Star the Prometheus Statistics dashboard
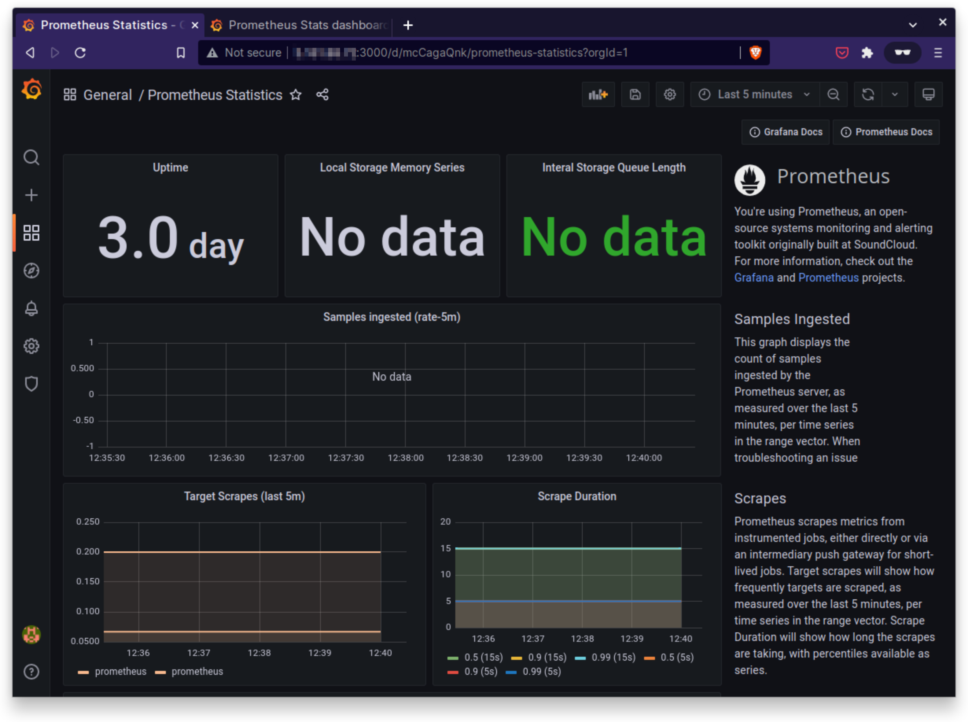Screen dimensions: 968x722 click(x=295, y=95)
